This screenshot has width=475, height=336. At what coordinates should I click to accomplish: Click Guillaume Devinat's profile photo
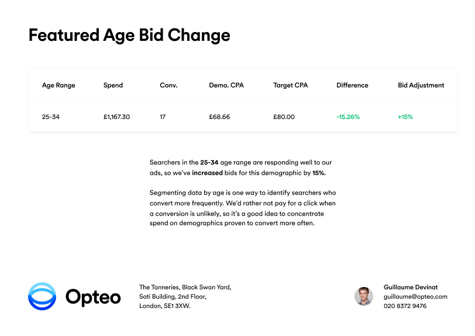point(363,296)
